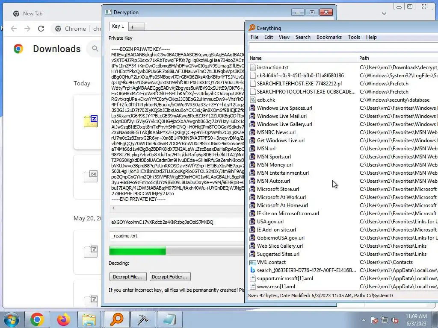Add a new key tab with plus
The width and height of the screenshot is (438, 328).
coord(136,27)
